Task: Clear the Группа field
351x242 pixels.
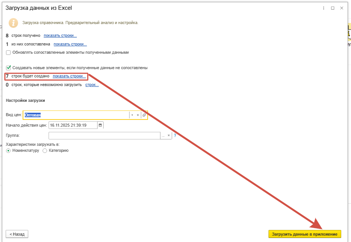Action: coord(169,136)
